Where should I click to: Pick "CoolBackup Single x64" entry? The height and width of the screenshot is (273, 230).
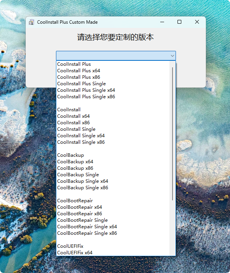click(82, 181)
